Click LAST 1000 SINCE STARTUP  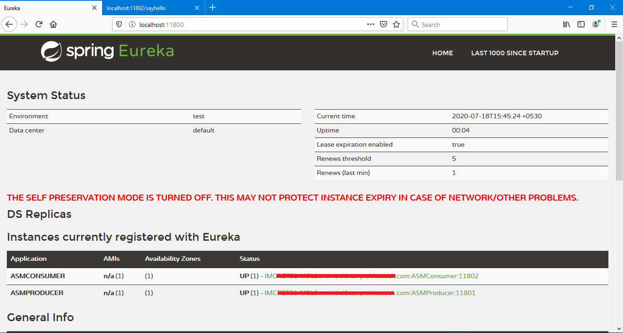[514, 53]
